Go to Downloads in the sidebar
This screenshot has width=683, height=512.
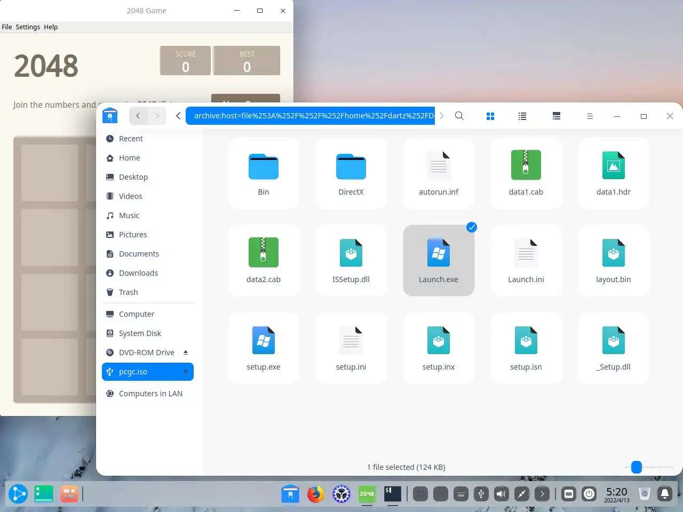click(147, 273)
